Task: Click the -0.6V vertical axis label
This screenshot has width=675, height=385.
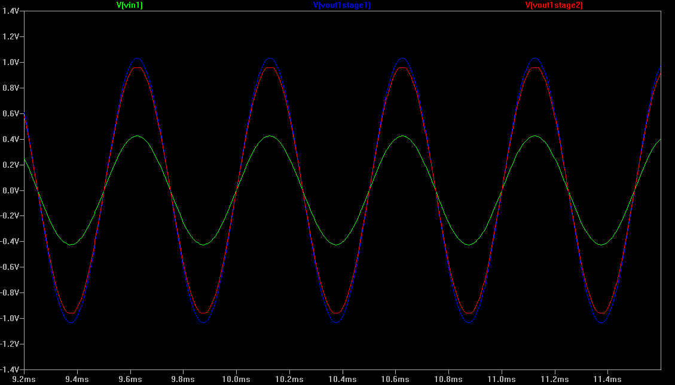Action: point(10,267)
